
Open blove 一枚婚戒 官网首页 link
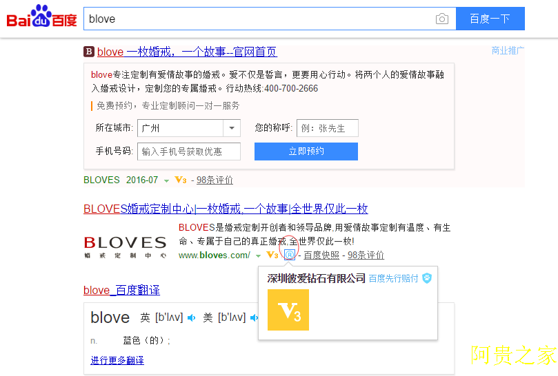(x=187, y=52)
